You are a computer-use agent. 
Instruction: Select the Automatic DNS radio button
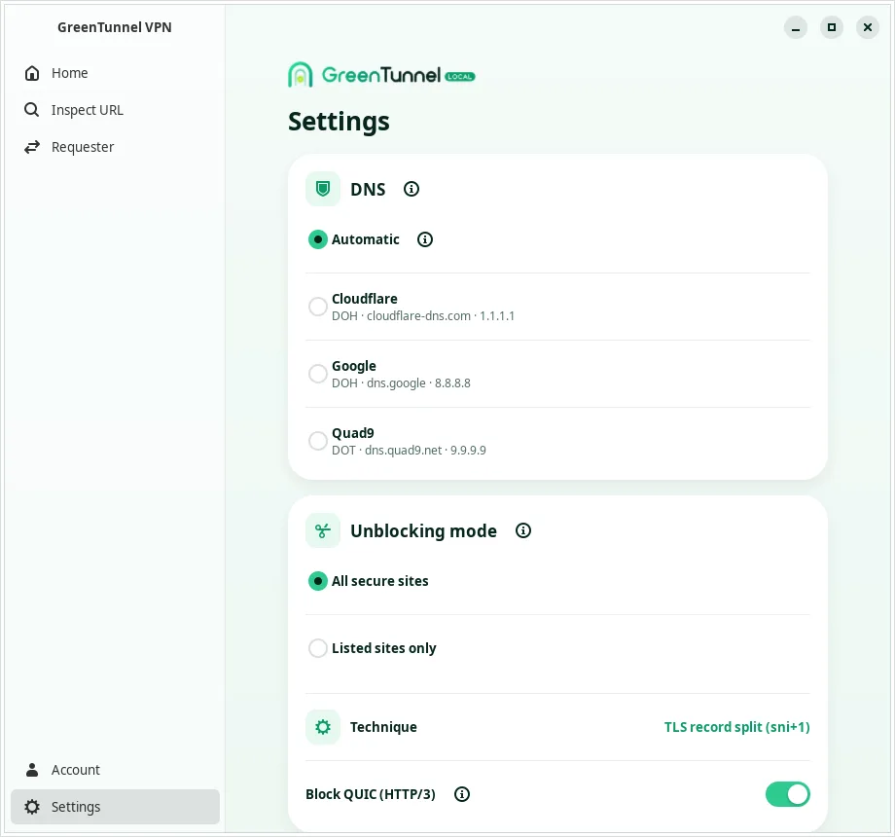pyautogui.click(x=318, y=239)
